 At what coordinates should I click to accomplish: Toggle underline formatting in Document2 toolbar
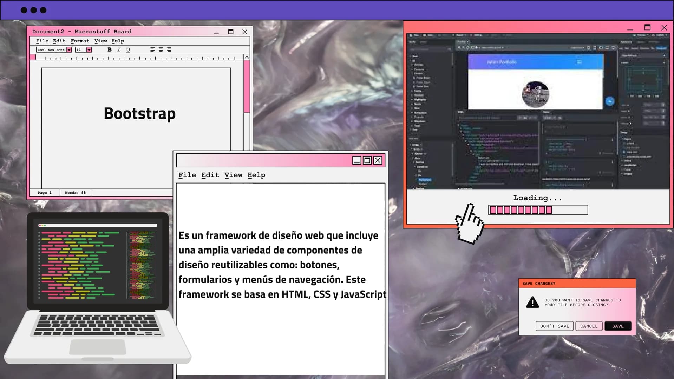pyautogui.click(x=128, y=49)
